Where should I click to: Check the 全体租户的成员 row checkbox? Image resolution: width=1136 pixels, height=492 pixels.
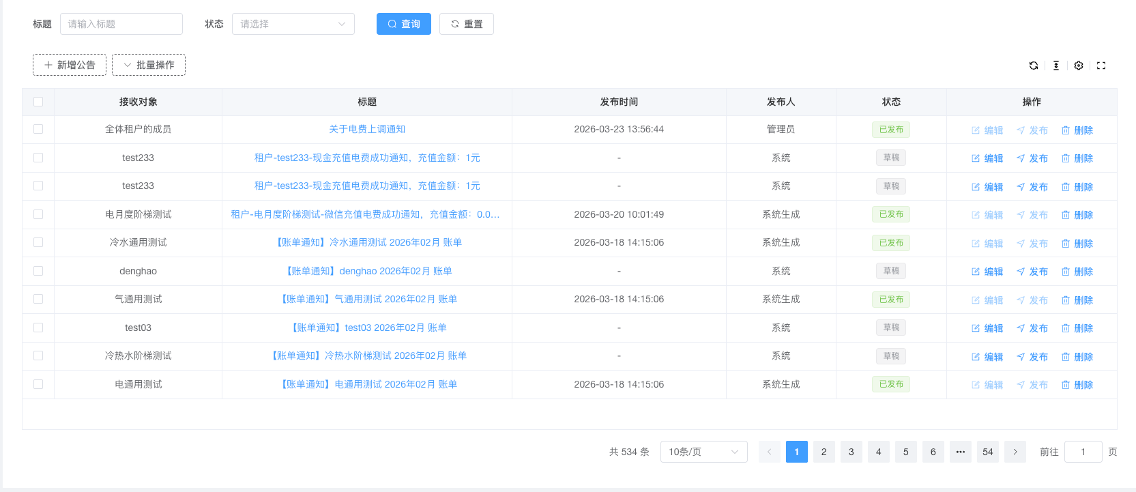tap(38, 129)
